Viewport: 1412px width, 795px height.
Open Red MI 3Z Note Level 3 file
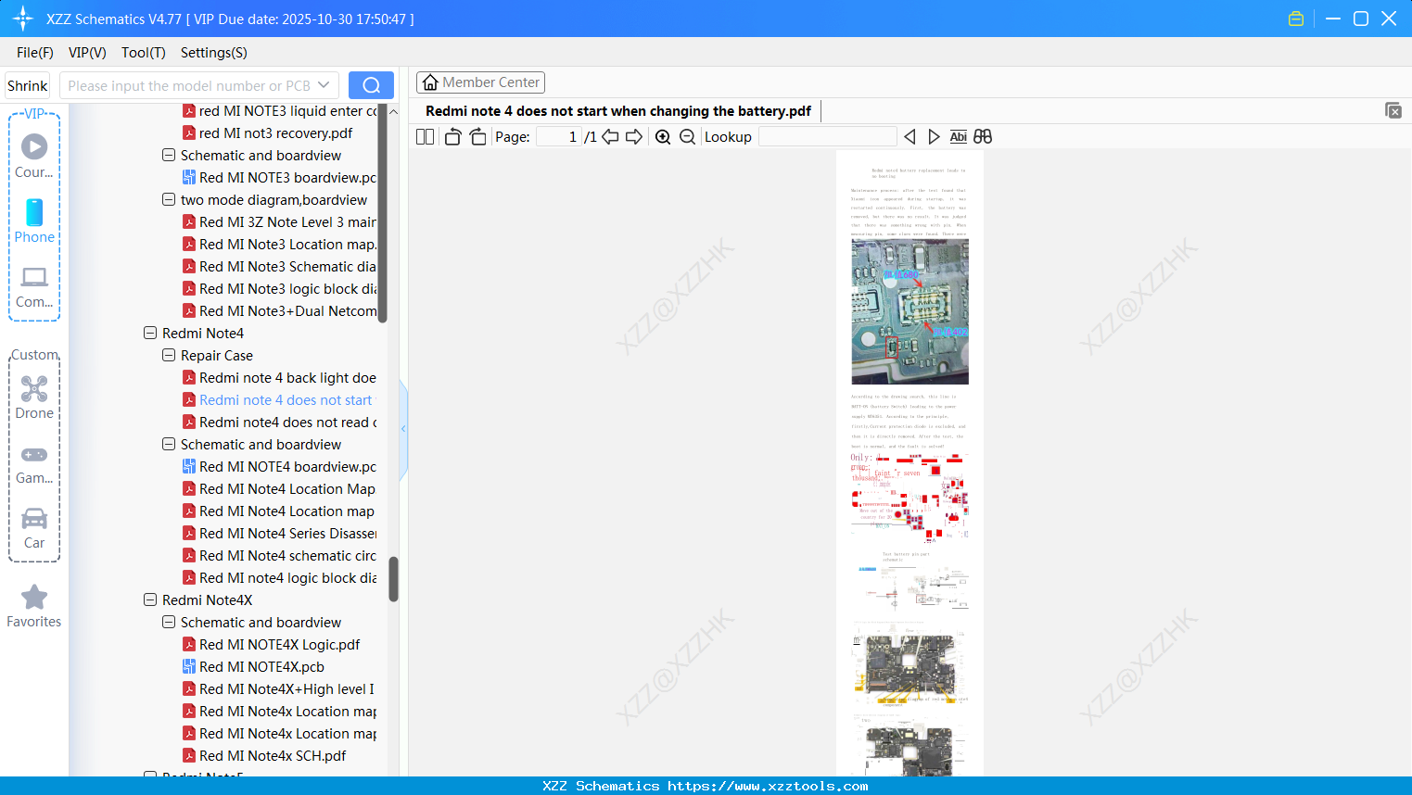coord(279,221)
